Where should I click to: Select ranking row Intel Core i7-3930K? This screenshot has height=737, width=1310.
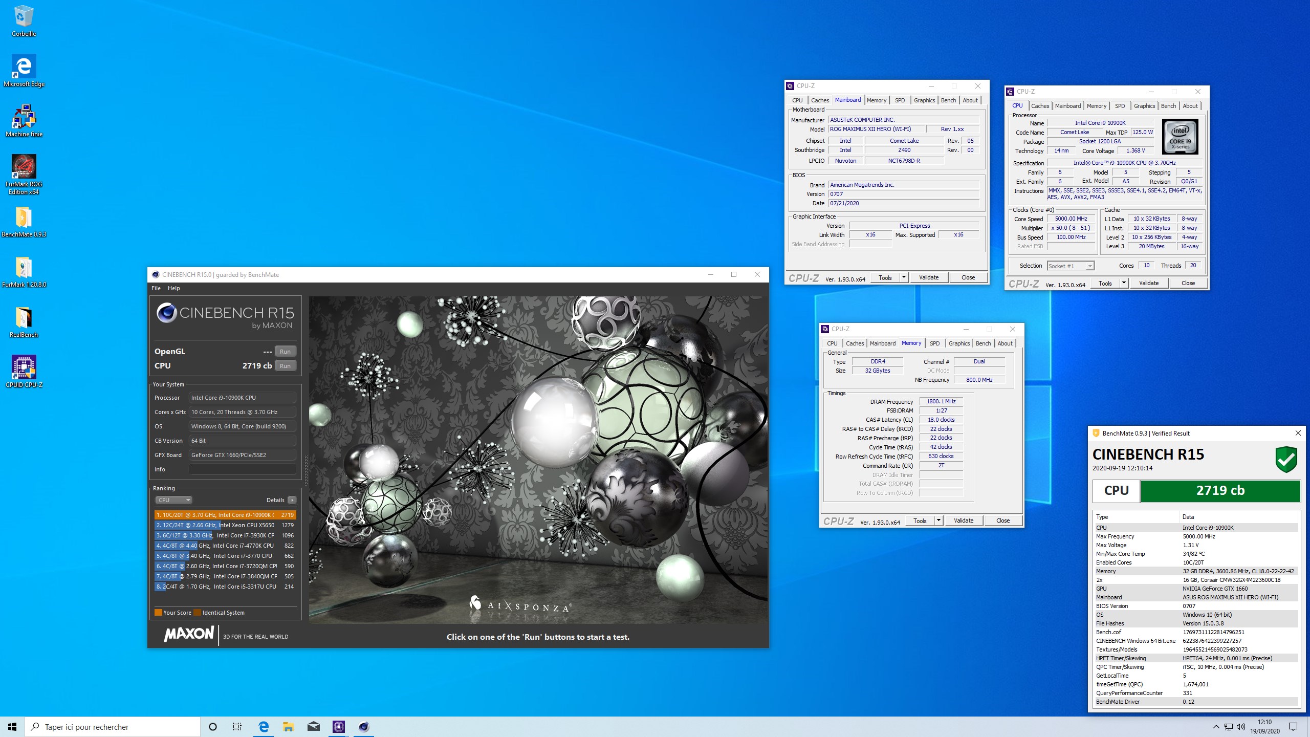click(225, 535)
